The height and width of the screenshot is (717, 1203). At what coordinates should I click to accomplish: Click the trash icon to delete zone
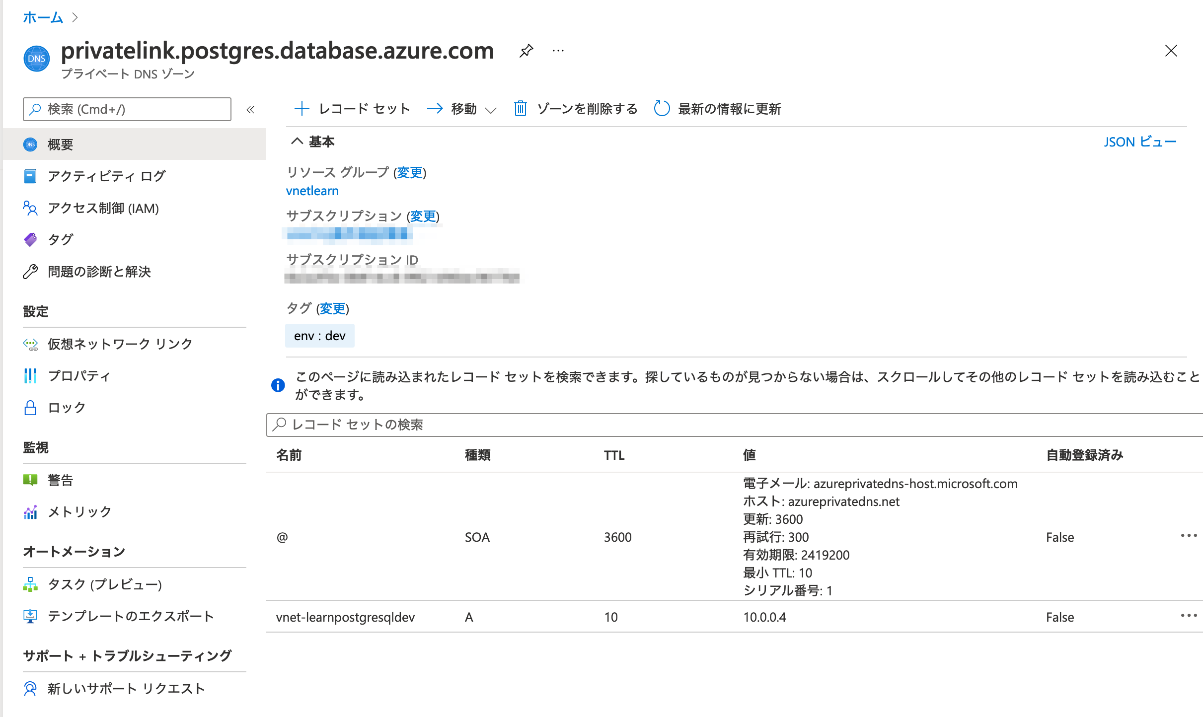(x=520, y=108)
